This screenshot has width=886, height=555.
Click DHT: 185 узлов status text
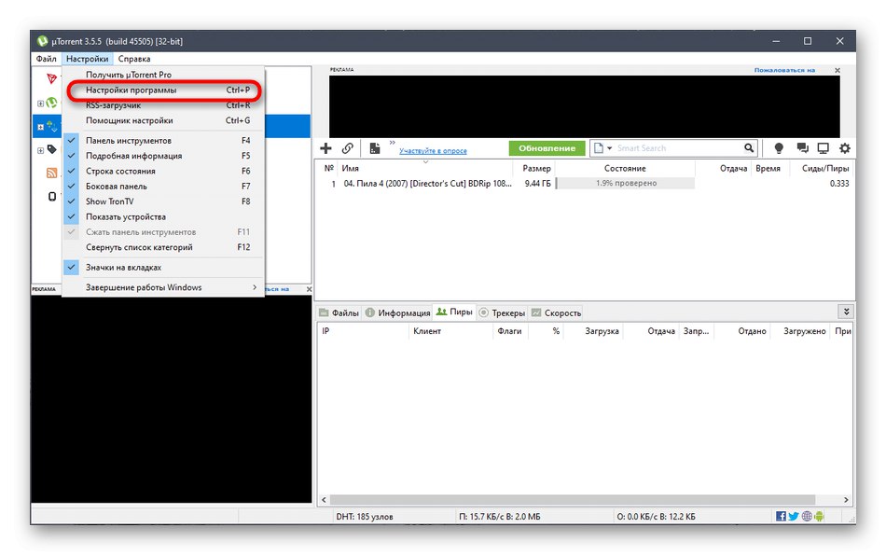tap(365, 517)
